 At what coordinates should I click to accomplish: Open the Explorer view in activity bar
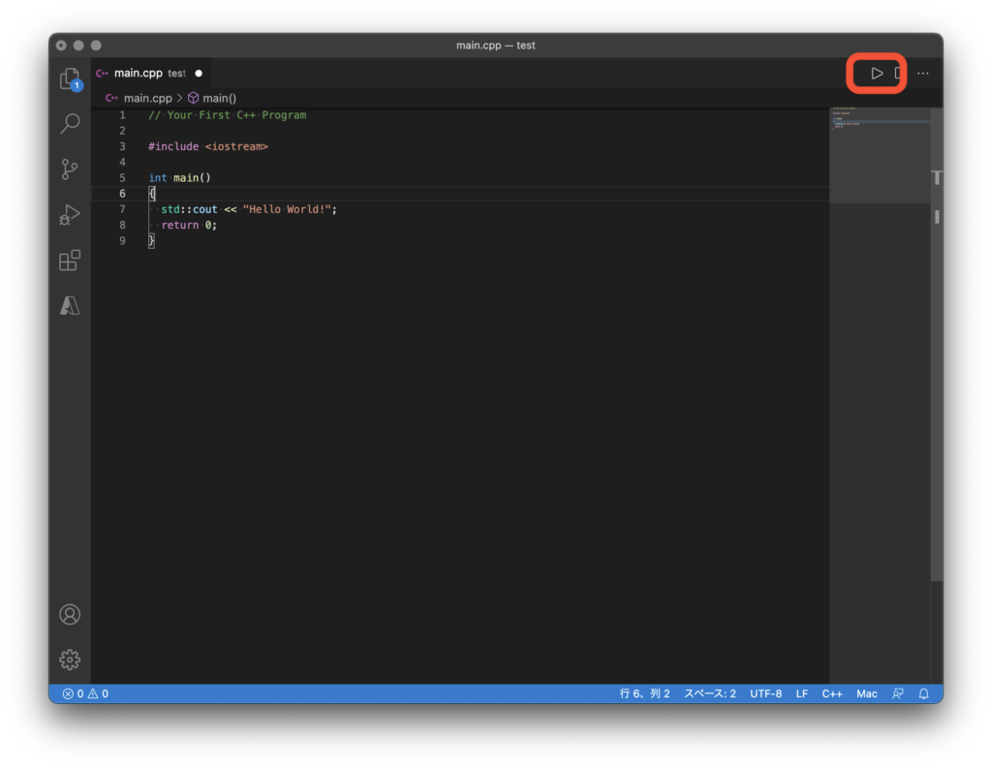tap(70, 79)
